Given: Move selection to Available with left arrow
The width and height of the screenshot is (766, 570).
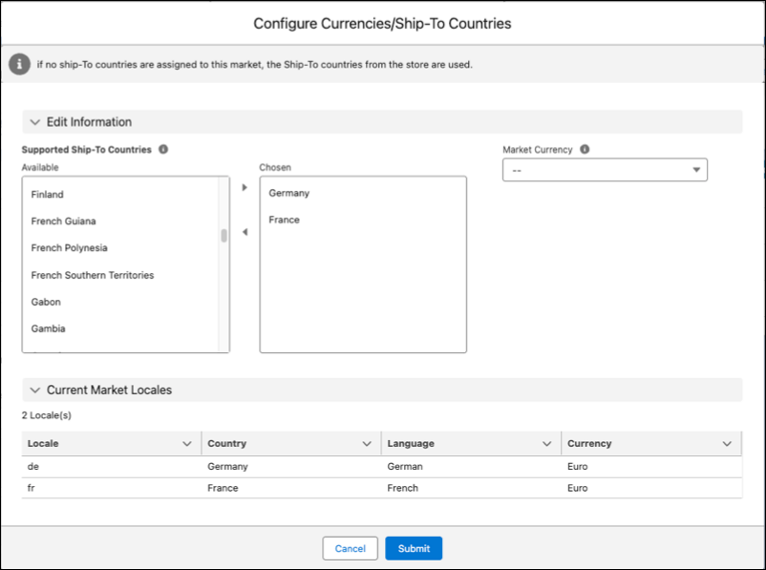Looking at the screenshot, I should [245, 231].
